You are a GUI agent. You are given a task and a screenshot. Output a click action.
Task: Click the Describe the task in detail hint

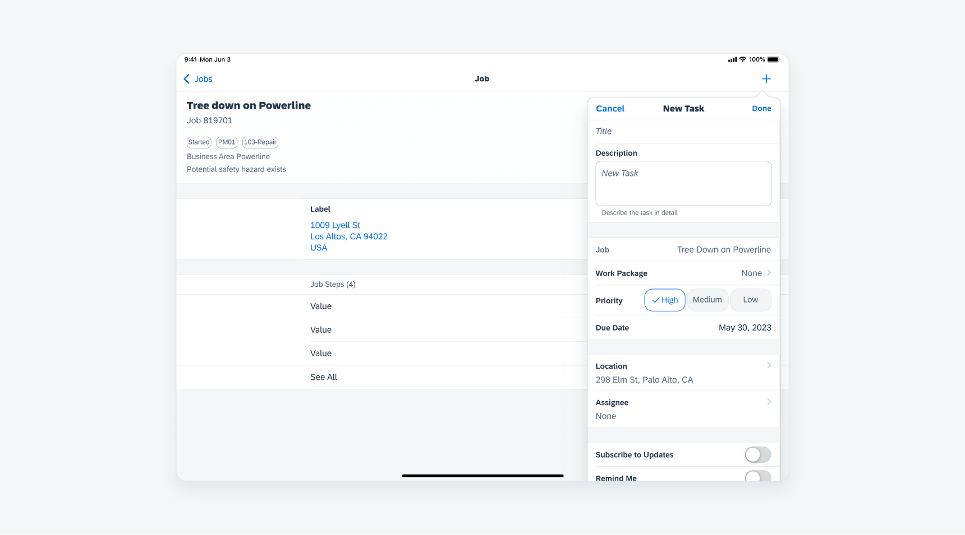point(640,213)
